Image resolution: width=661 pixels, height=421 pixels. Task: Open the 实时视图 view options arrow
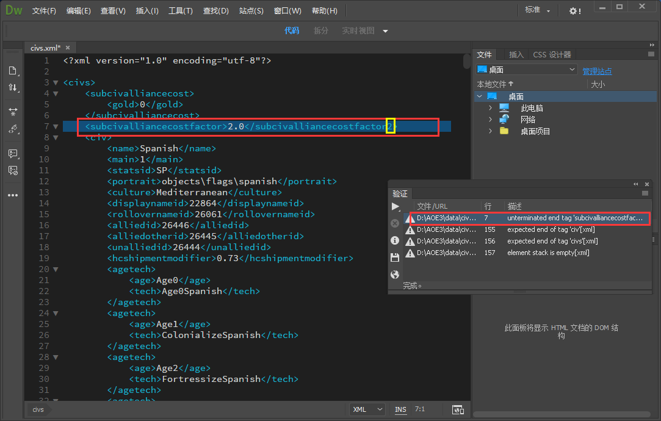click(x=385, y=31)
